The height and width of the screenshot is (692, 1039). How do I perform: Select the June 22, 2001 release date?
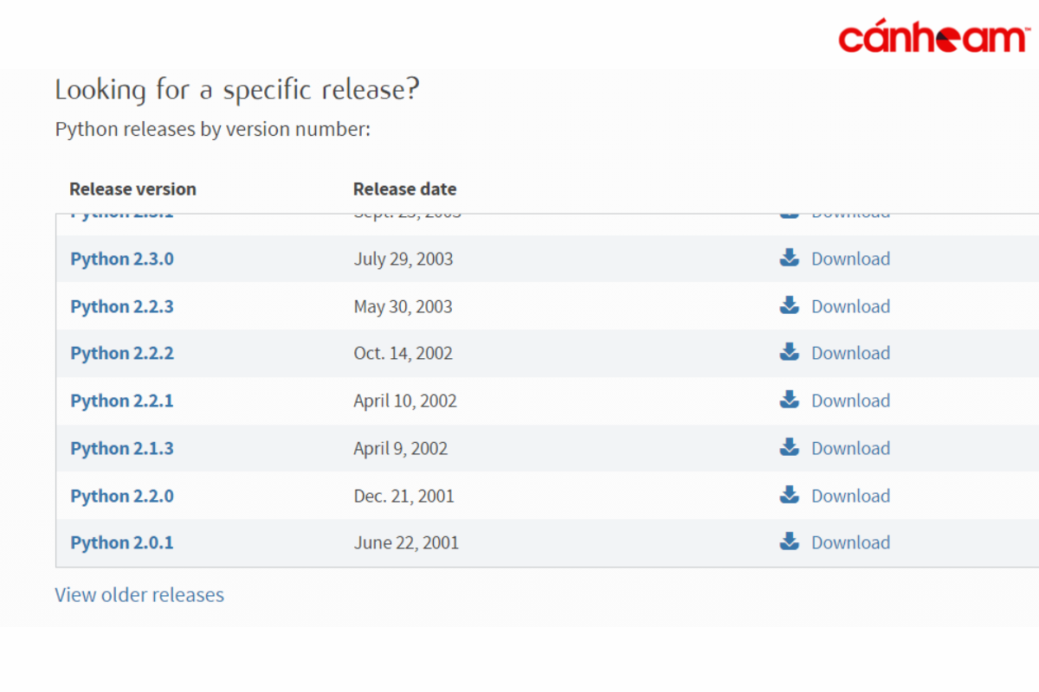406,542
